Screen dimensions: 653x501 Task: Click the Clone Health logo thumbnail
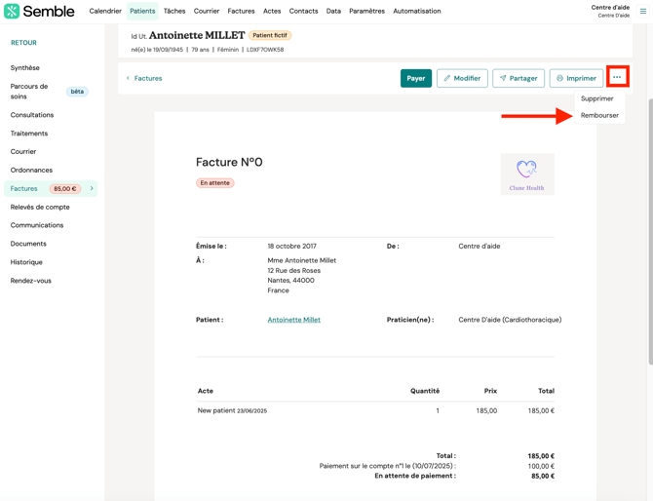coord(526,173)
